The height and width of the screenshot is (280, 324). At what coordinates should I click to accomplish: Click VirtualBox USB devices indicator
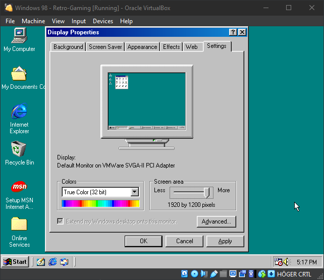click(213, 274)
